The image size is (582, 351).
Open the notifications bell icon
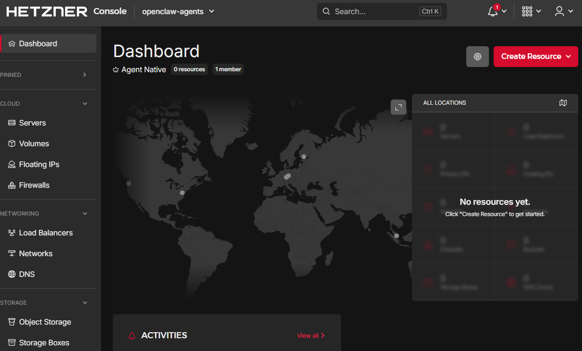click(x=493, y=11)
